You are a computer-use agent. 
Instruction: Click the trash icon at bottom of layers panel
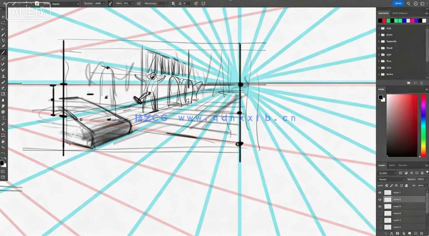coord(421,233)
